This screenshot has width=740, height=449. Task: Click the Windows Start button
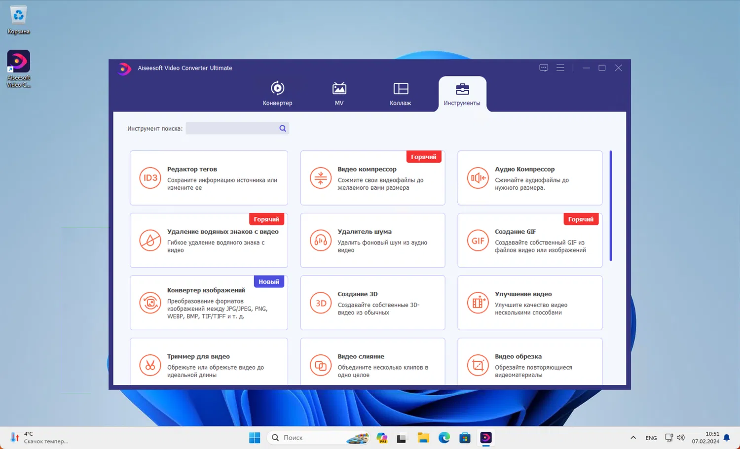tap(255, 438)
